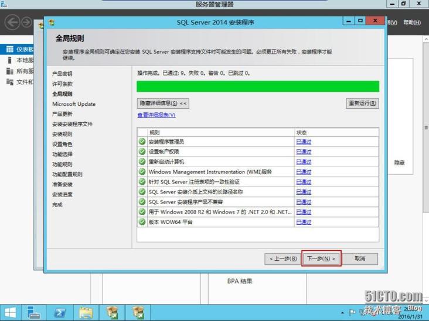Launch PowerShell from taskbar
This screenshot has height=321, width=429.
click(x=60, y=313)
